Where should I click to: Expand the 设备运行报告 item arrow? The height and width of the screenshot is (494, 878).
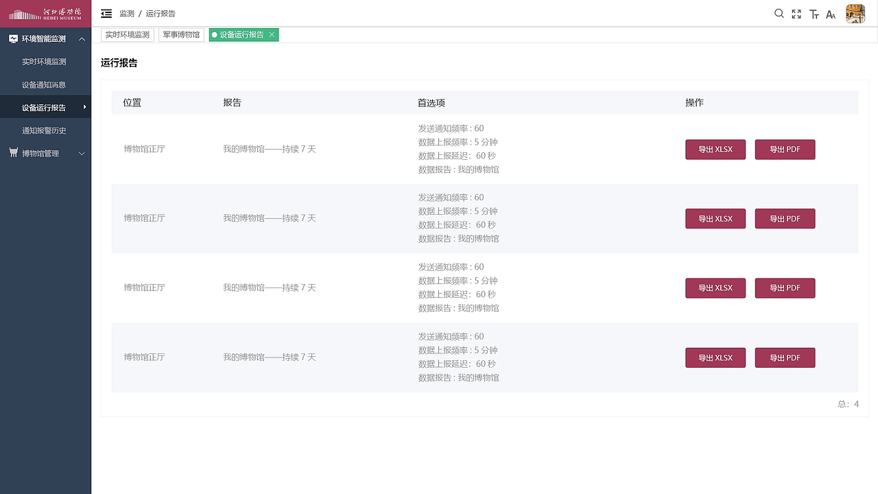click(85, 107)
